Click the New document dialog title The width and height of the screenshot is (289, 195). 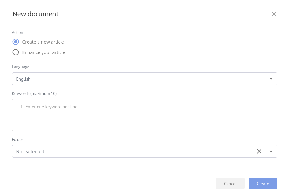[35, 14]
